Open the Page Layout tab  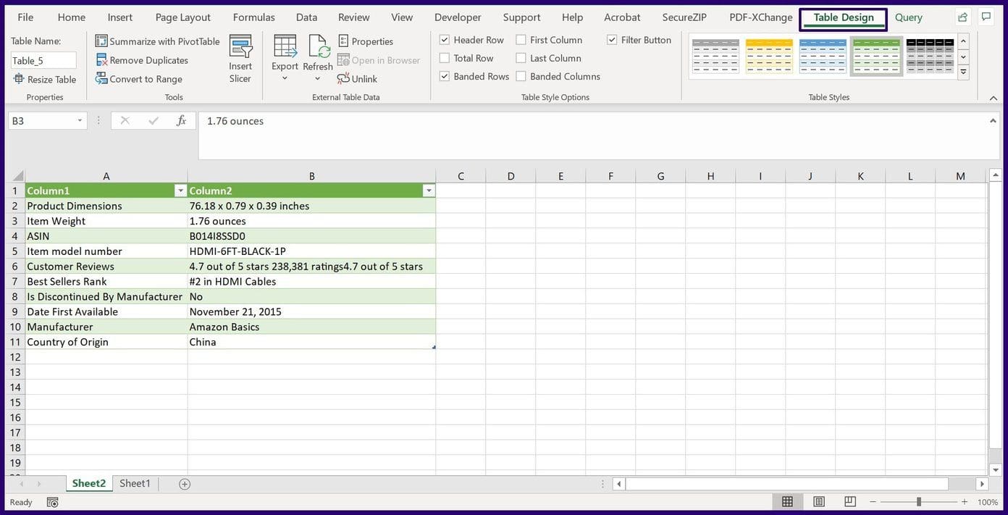click(183, 17)
